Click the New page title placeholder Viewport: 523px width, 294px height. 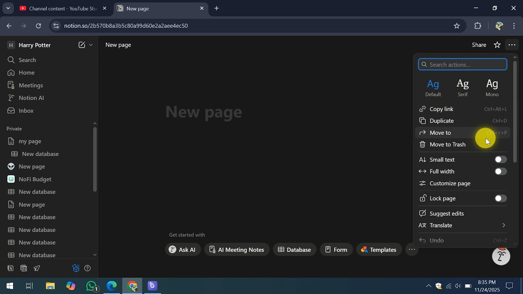203,112
